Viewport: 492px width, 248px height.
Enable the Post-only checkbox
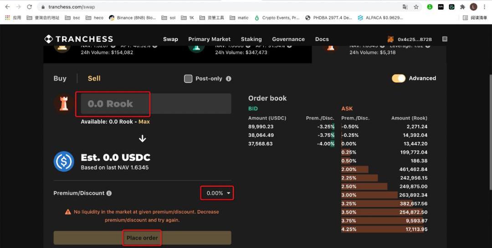[188, 78]
